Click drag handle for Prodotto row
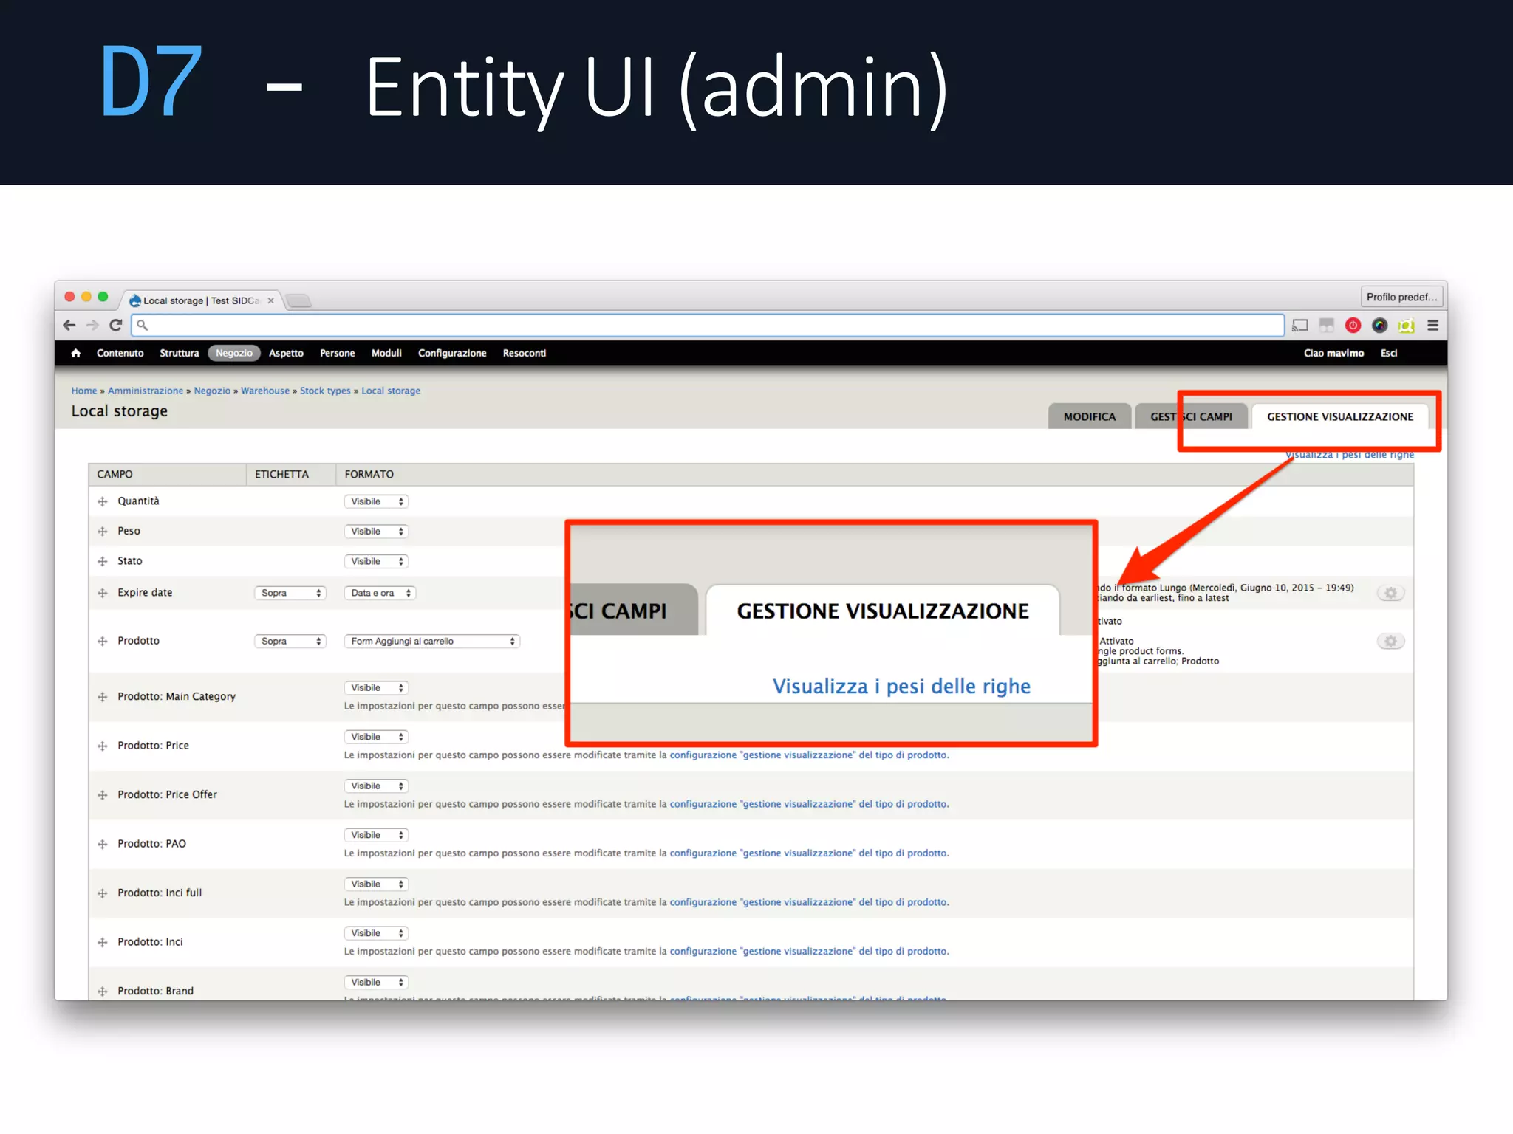This screenshot has width=1513, height=1134. click(103, 642)
